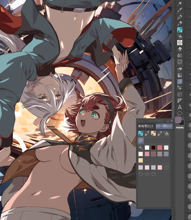This screenshot has width=191, height=220.
Task: Select the Liquify mesh tool
Action: pyautogui.click(x=180, y=61)
